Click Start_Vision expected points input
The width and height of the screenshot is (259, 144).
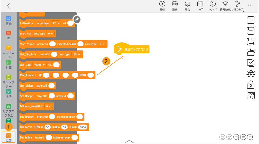tap(81, 44)
